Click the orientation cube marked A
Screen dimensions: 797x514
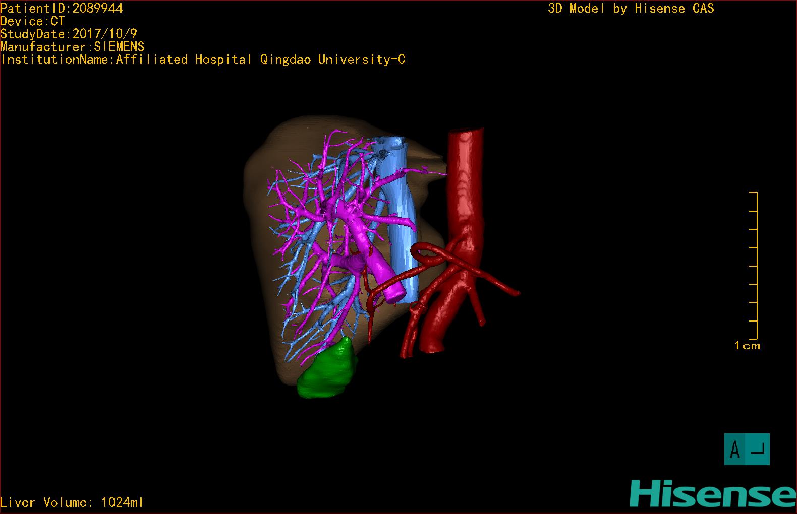[x=747, y=449]
